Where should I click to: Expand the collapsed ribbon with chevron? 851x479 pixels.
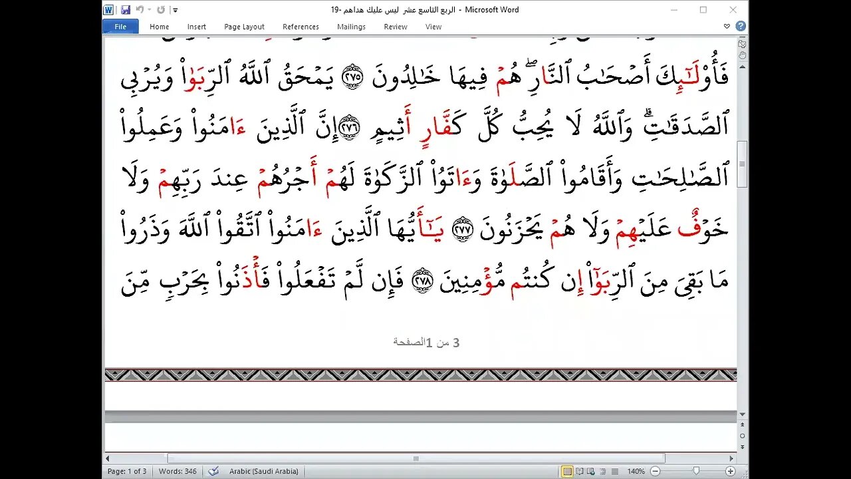tap(727, 27)
